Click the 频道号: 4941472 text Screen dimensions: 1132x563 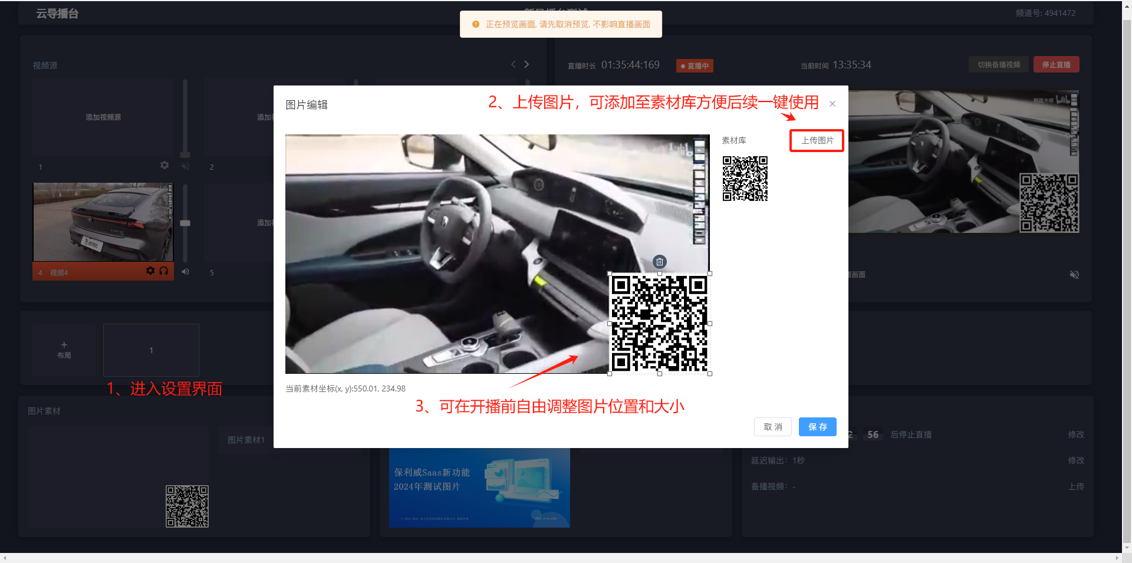point(1045,13)
